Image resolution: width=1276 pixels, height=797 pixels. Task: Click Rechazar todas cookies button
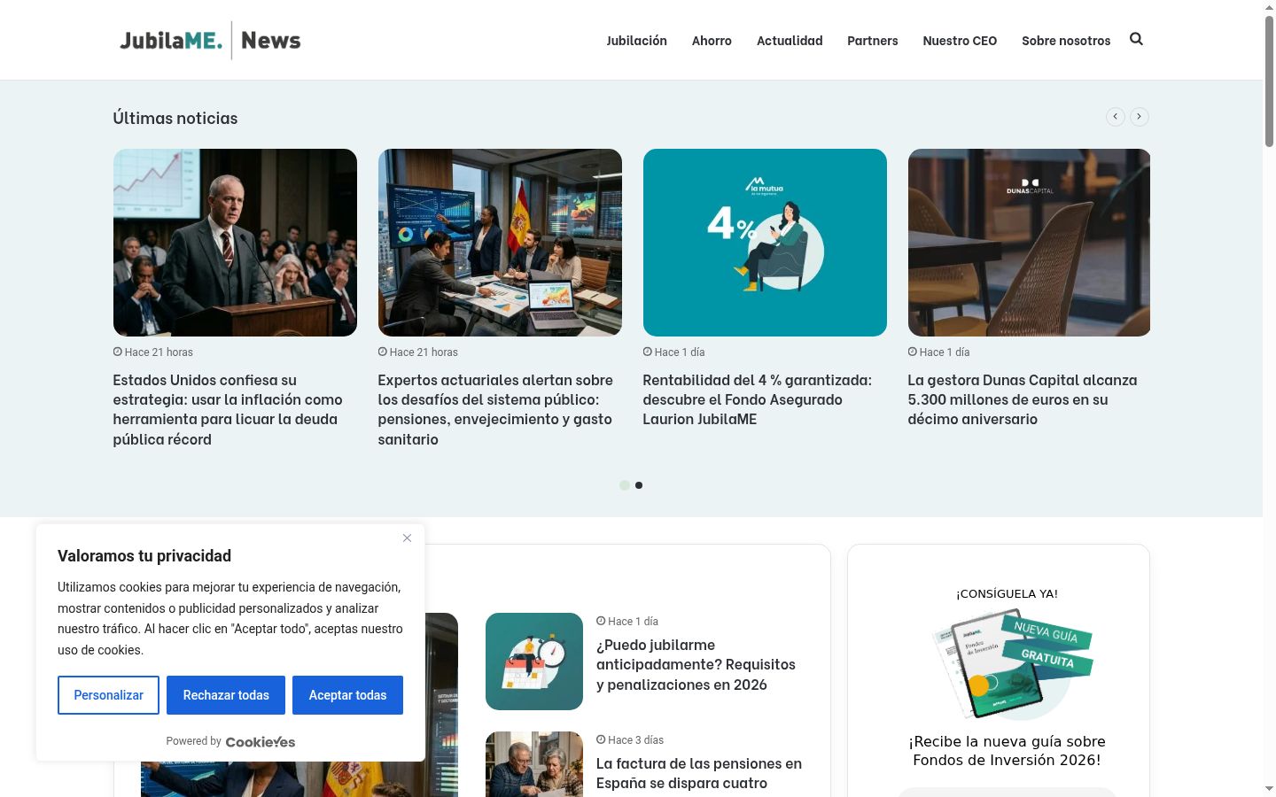[226, 695]
